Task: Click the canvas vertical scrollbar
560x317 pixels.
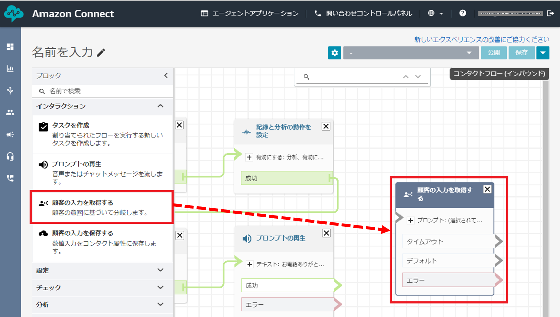Action: point(545,199)
